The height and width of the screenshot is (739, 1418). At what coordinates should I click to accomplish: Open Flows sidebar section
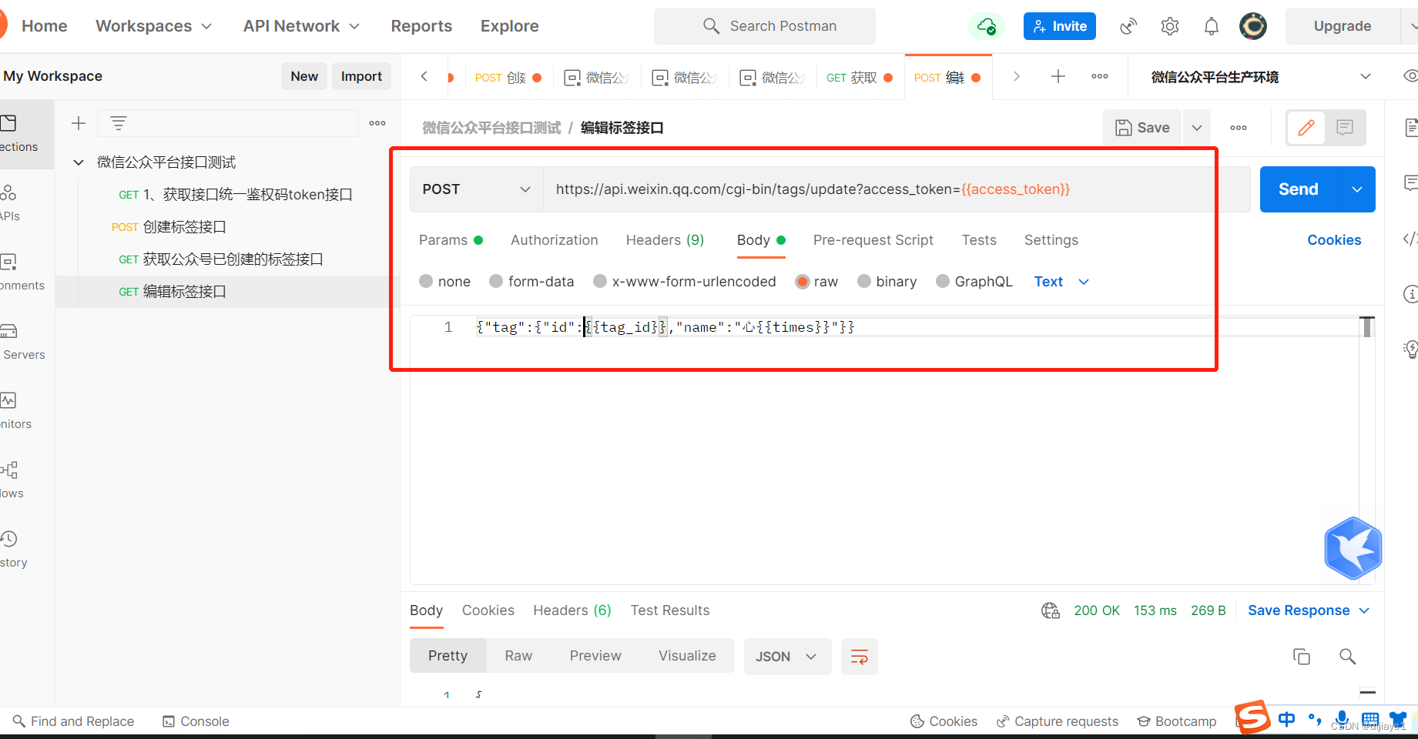(12, 479)
